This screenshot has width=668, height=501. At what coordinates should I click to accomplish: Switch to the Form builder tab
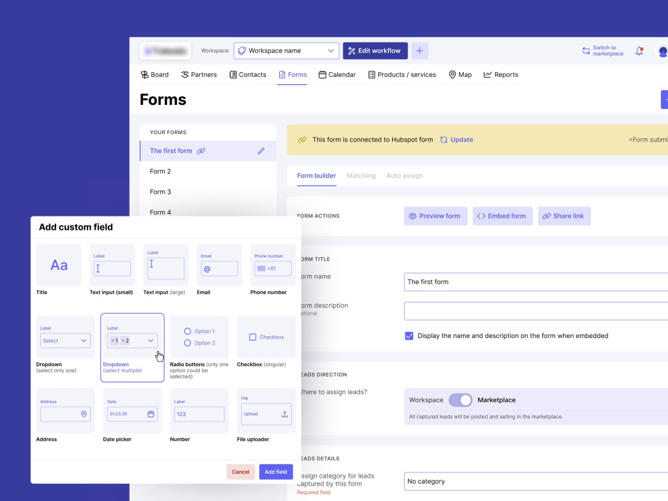(316, 176)
